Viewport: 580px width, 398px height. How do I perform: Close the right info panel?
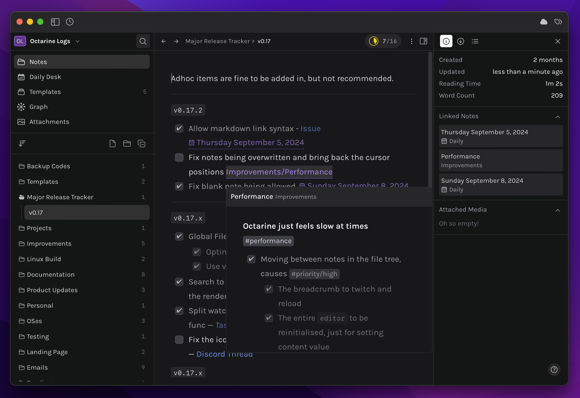(x=558, y=41)
